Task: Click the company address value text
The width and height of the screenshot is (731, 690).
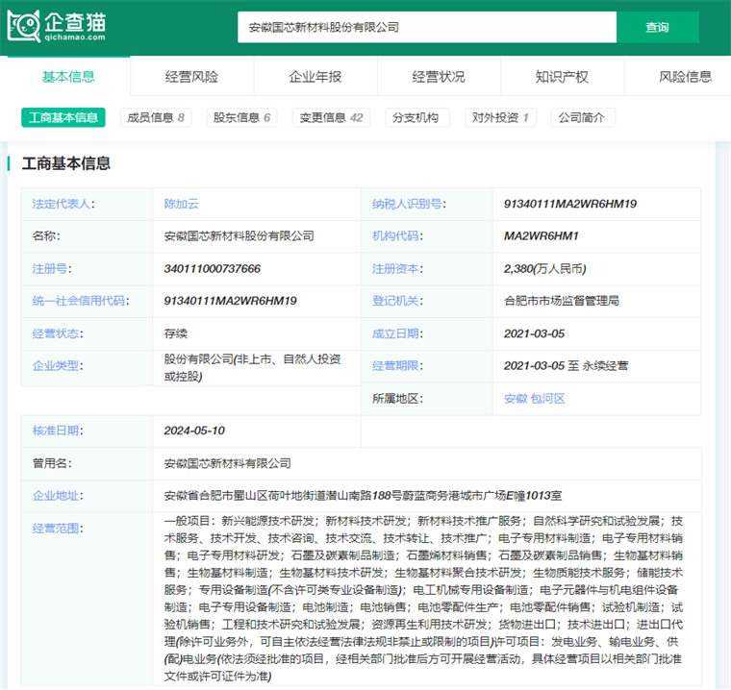Action: click(x=363, y=496)
